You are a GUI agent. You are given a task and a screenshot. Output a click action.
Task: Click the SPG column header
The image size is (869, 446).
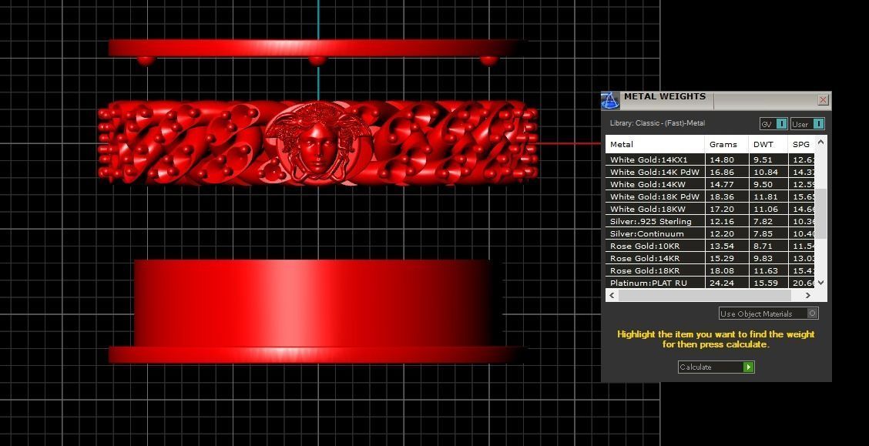coord(801,145)
